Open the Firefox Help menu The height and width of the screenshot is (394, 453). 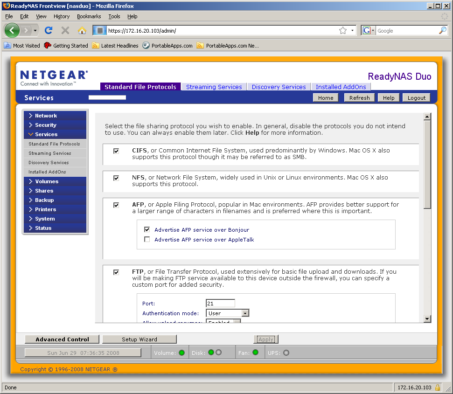132,16
